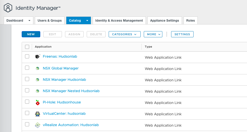Click the New button
This screenshot has height=132, width=247.
(x=31, y=34)
